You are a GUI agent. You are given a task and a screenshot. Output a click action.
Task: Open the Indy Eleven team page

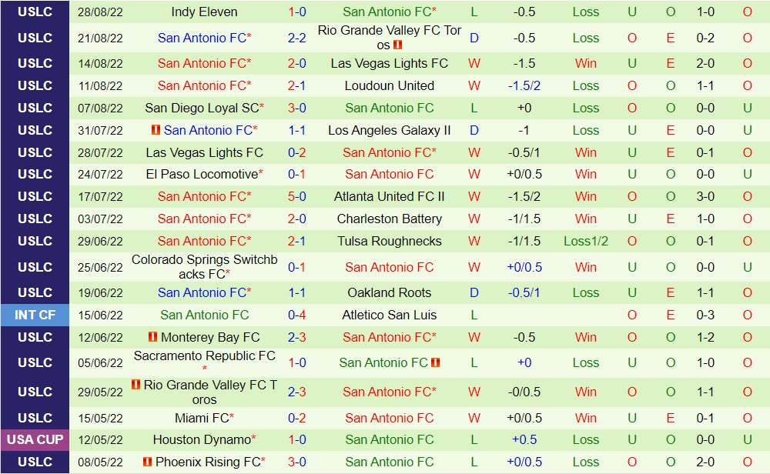[204, 12]
